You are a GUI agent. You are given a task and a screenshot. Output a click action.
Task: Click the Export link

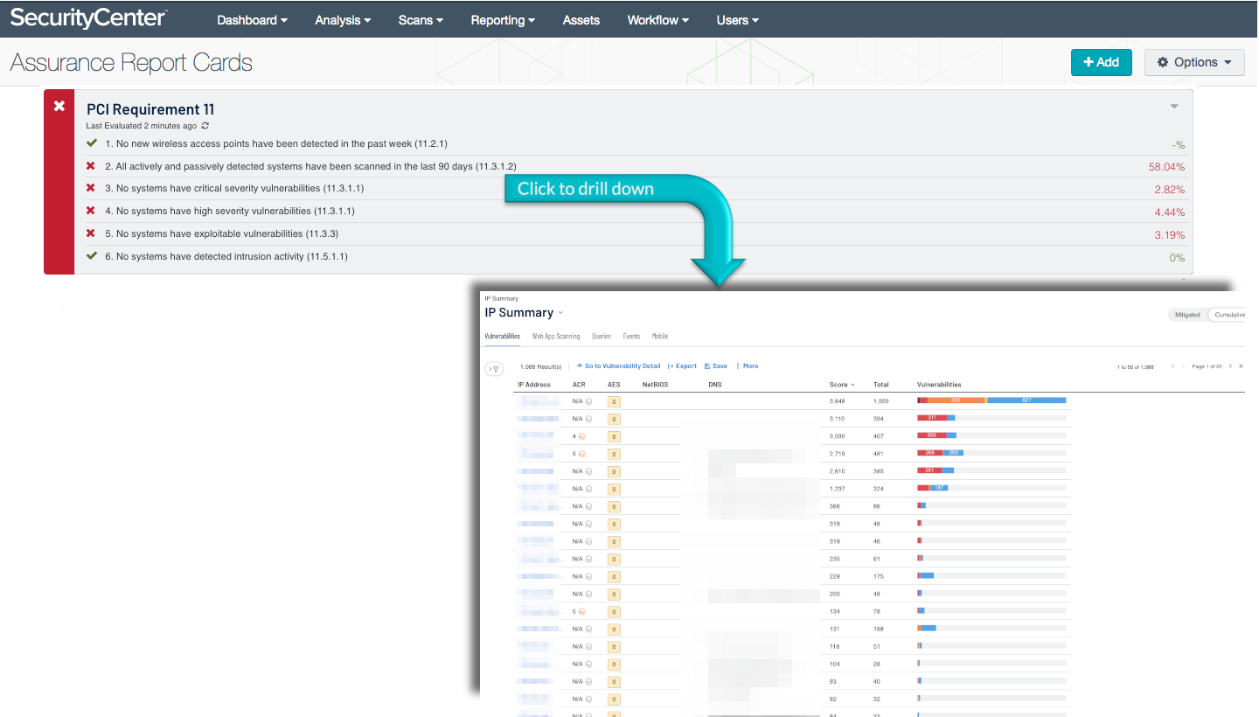(x=682, y=366)
